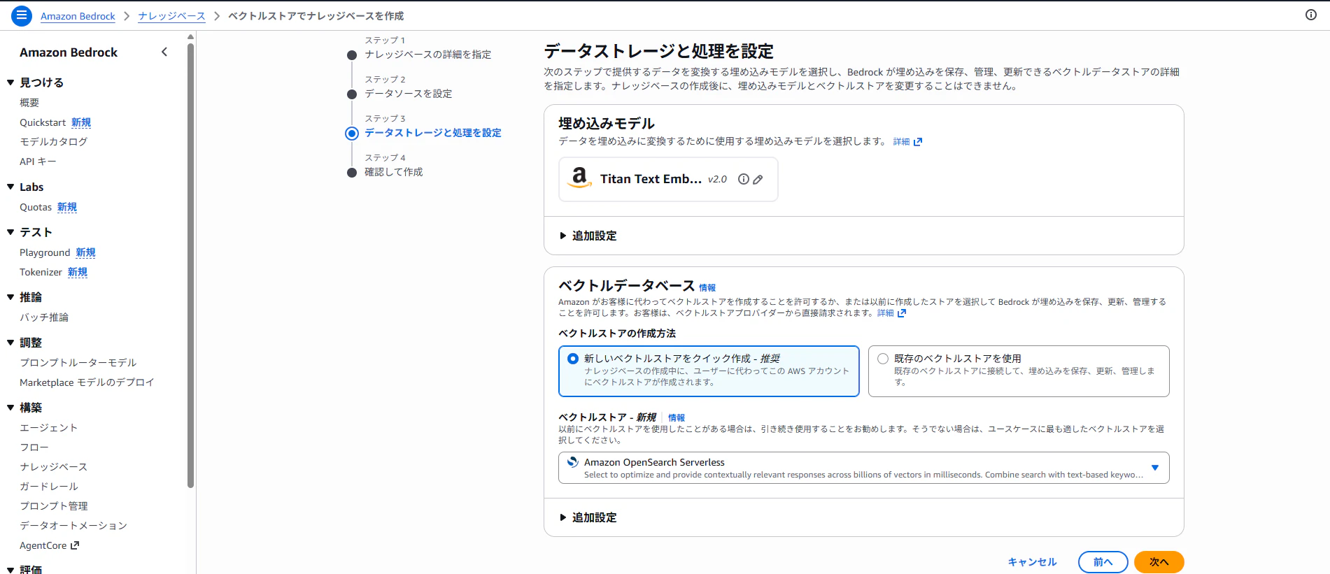Open プロンプト管理 in the sidebar

[x=54, y=506]
